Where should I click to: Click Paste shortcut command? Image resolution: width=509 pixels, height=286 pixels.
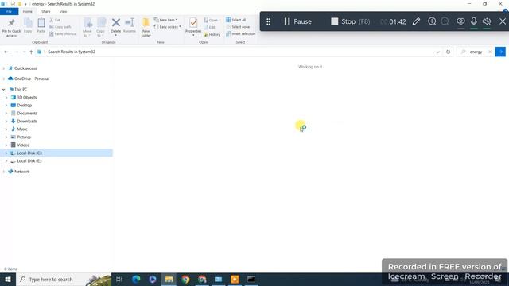(x=63, y=33)
